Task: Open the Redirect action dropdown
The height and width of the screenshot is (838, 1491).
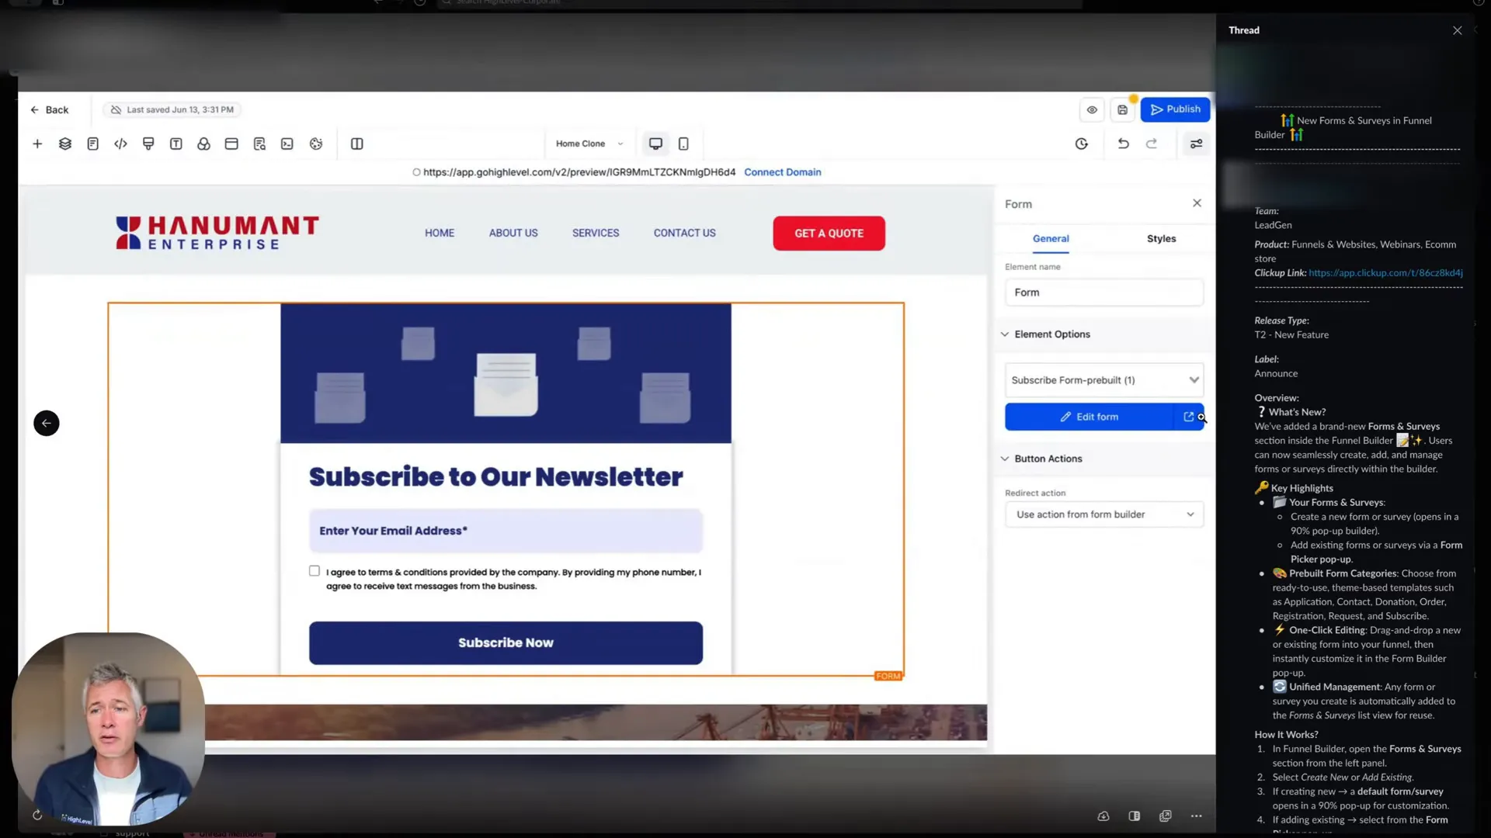Action: (x=1103, y=514)
